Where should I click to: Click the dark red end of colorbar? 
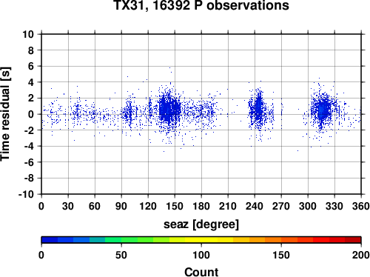(x=353, y=240)
